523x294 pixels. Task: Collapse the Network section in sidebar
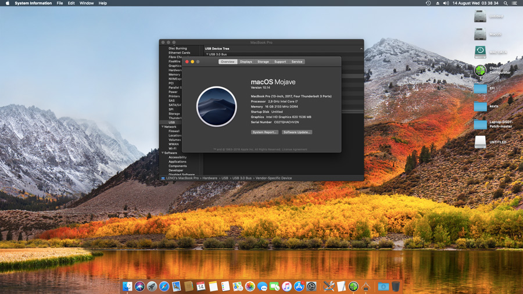tap(163, 127)
